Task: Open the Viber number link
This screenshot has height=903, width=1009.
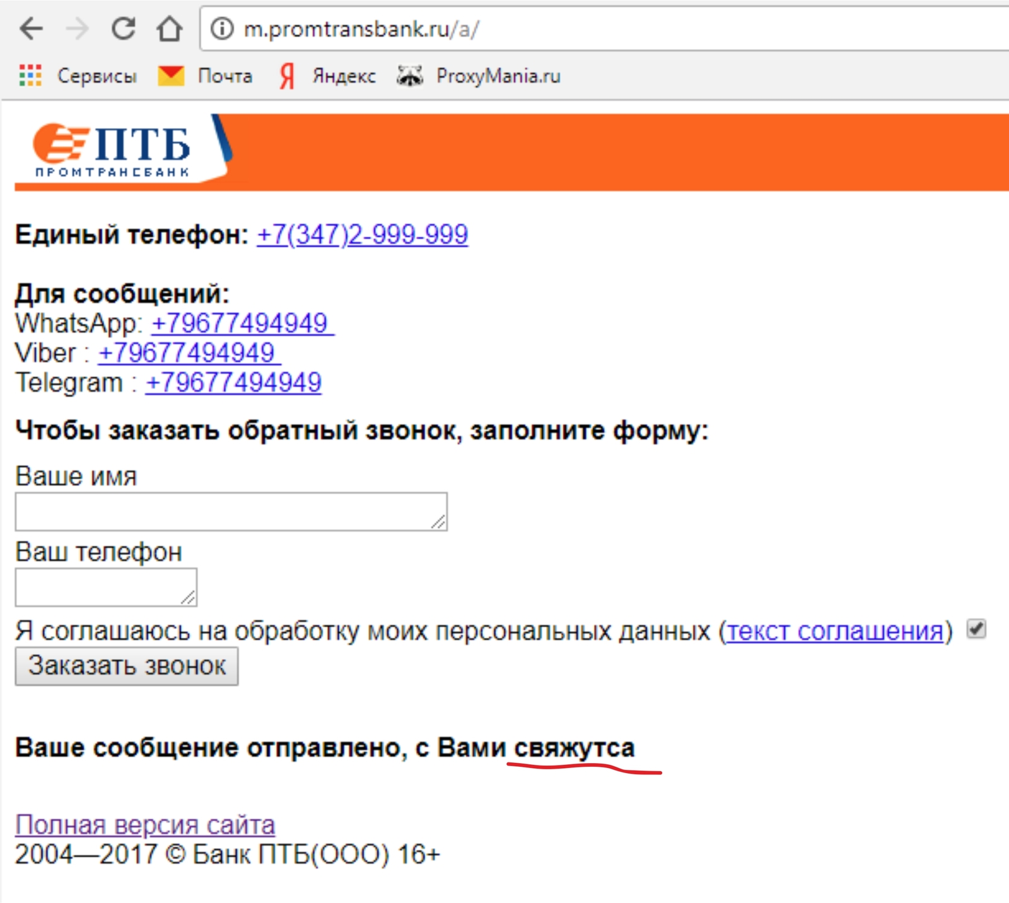Action: click(x=189, y=352)
